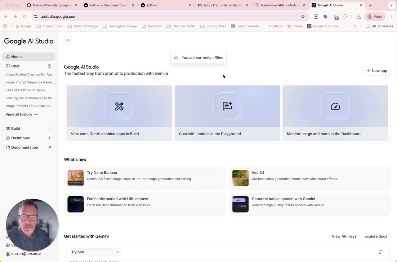Viewport: 397px width, 262px height.
Task: Show more bookmarks with the double chevron
Action: 355,26
